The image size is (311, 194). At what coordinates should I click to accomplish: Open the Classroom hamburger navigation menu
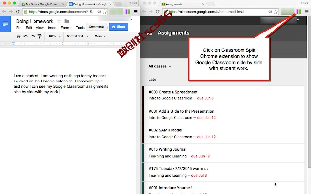click(x=150, y=33)
